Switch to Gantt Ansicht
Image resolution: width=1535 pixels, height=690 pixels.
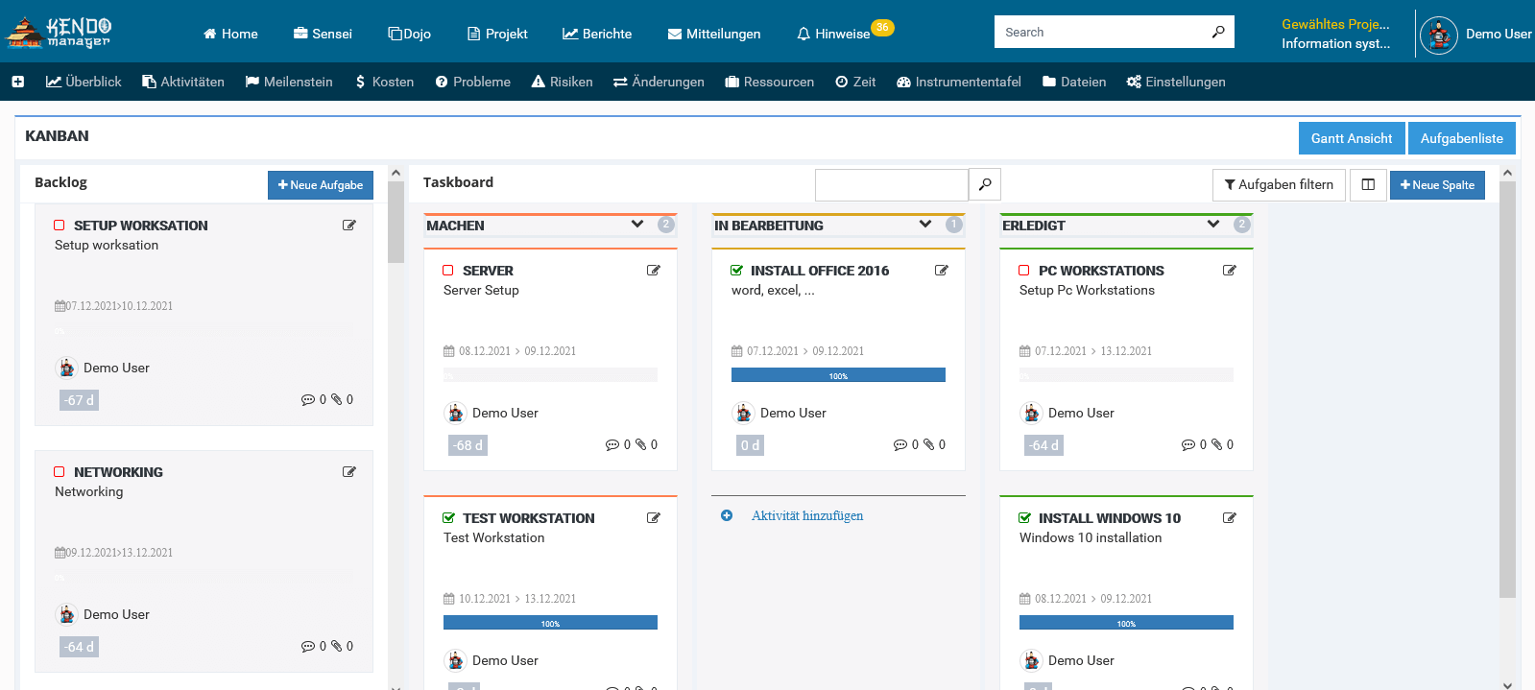1351,138
